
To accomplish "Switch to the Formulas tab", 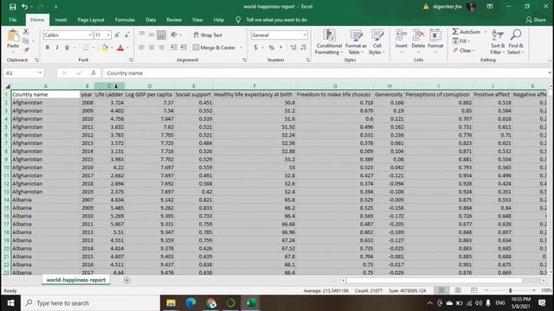I will click(125, 20).
